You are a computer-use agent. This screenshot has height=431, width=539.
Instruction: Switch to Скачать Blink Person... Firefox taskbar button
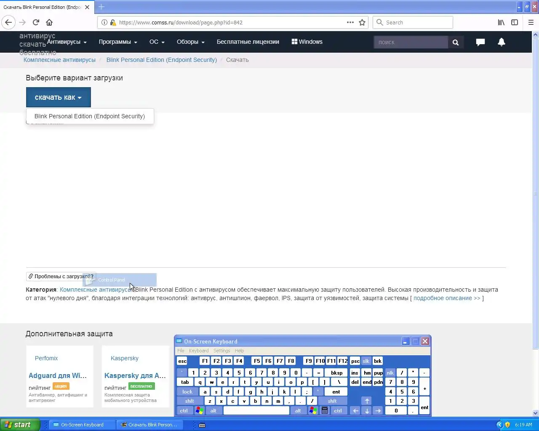(x=150, y=425)
